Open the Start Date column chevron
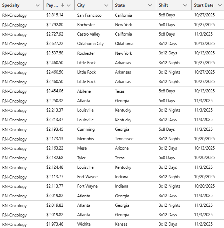The image size is (224, 228). 220,5
